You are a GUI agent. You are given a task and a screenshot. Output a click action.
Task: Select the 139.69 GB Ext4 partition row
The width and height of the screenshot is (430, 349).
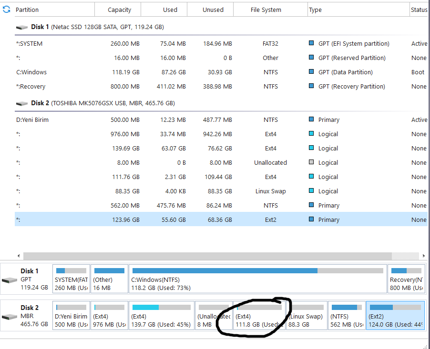[x=221, y=148]
